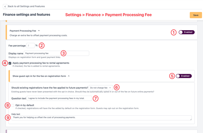Toggle the Payment Processing Fee Enabled switch
Image resolution: width=203 pixels, height=133 pixels.
coord(186,32)
